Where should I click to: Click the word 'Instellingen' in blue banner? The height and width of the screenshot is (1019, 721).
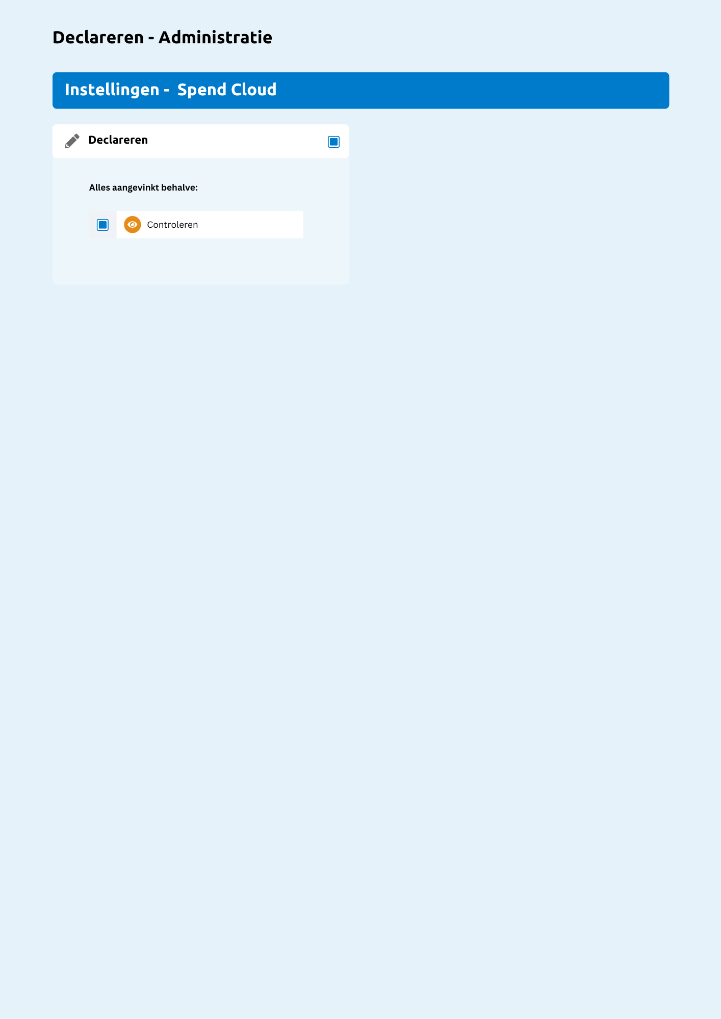[112, 90]
